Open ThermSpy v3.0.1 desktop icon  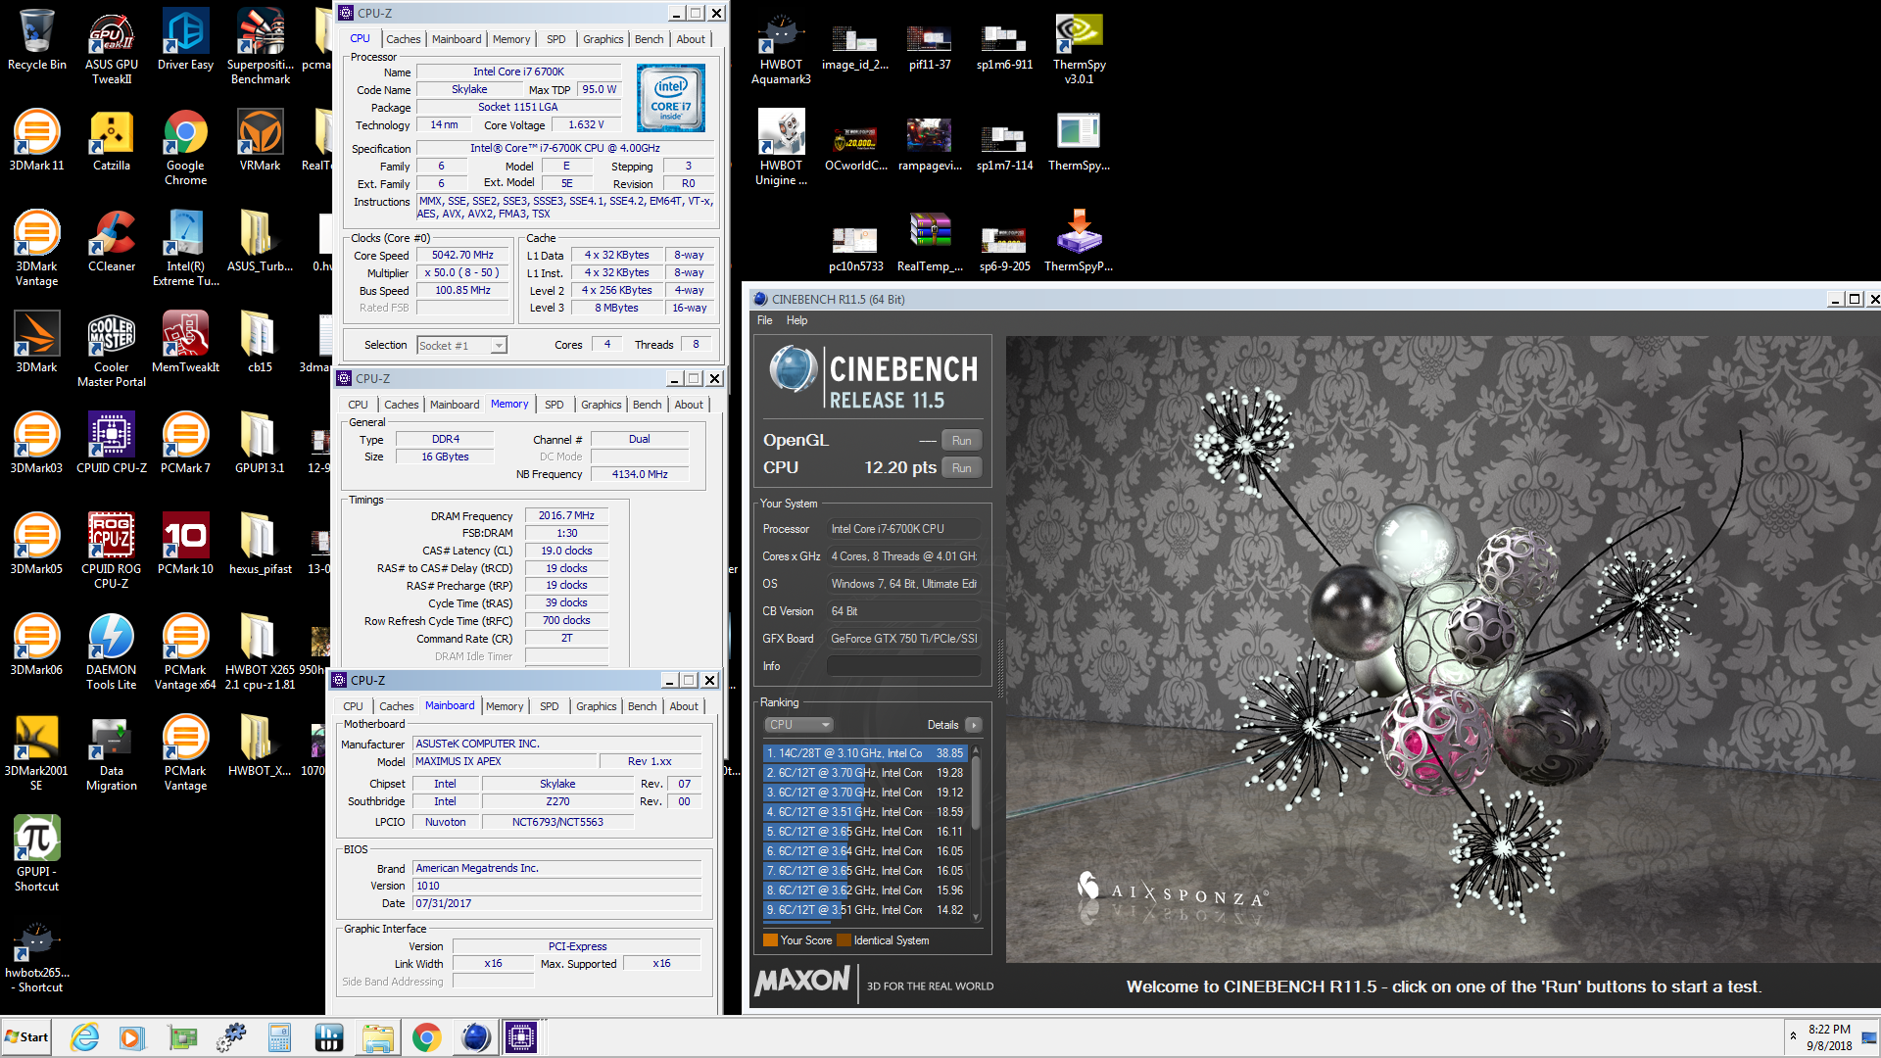(1079, 48)
